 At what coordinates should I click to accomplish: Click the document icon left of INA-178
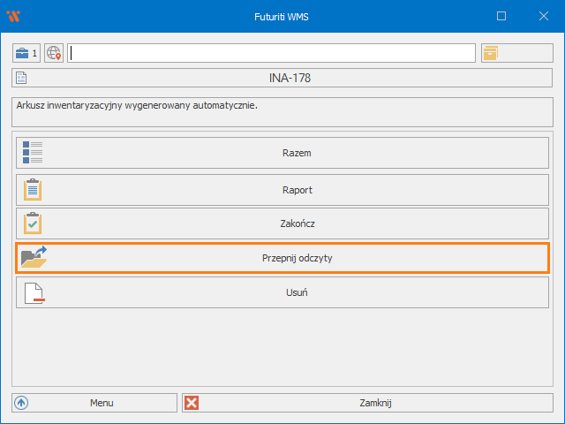pos(22,78)
